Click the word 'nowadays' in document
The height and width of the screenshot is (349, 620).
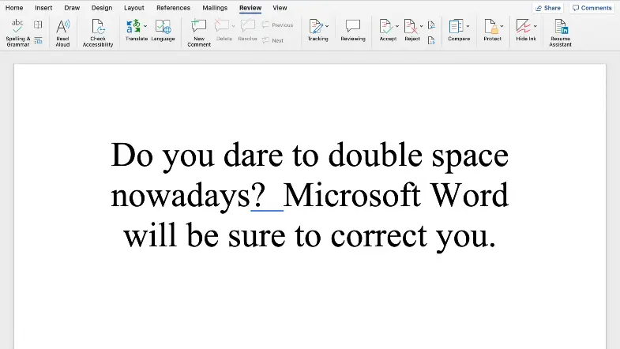(x=180, y=197)
